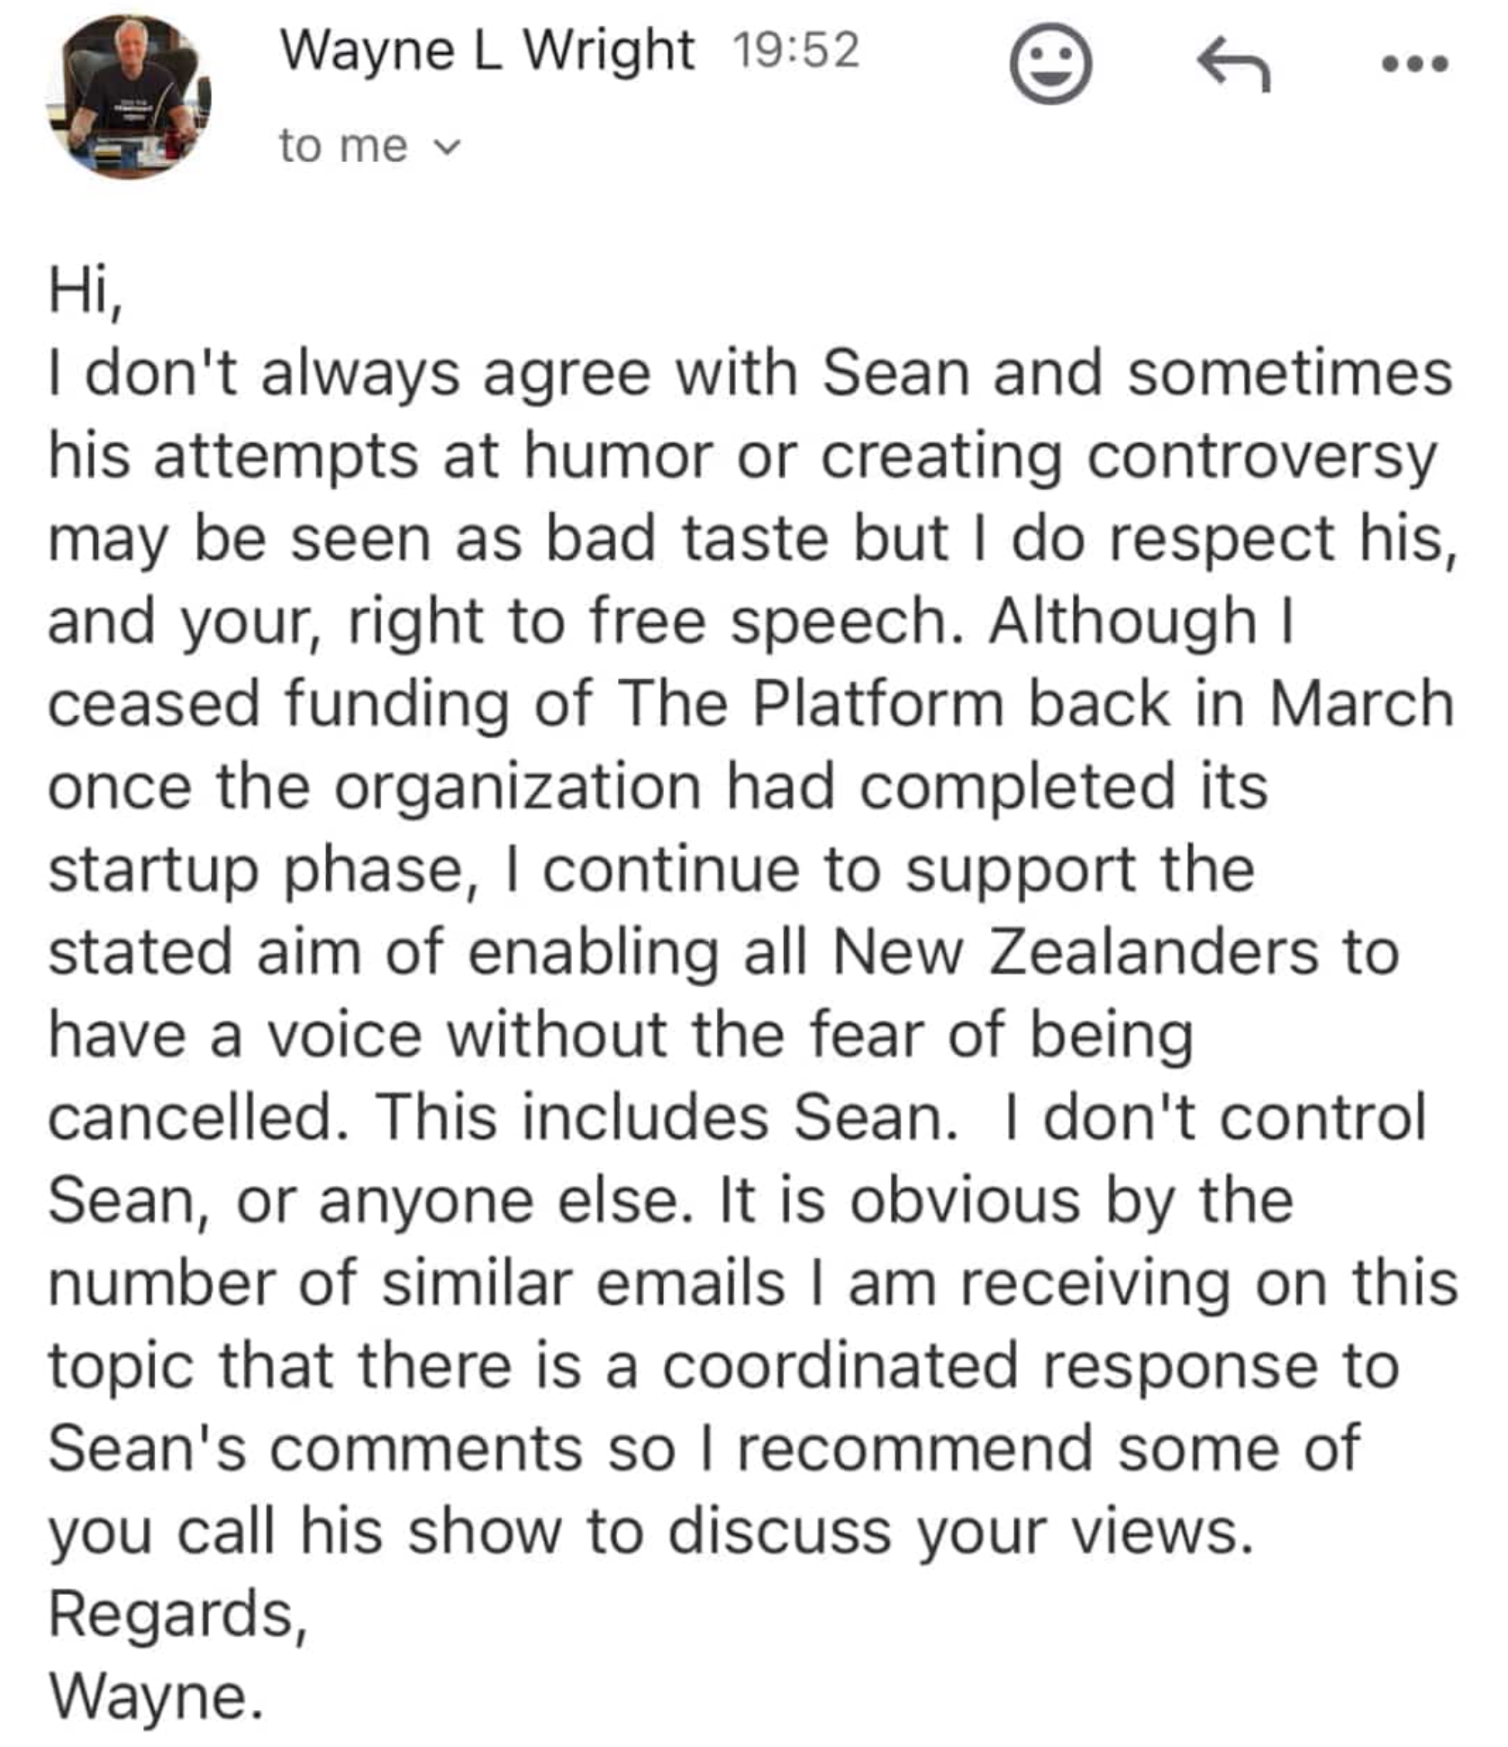Screen dimensions: 1508x1747
Task: Select the greeting 'Hi,' in the email
Action: tap(86, 288)
